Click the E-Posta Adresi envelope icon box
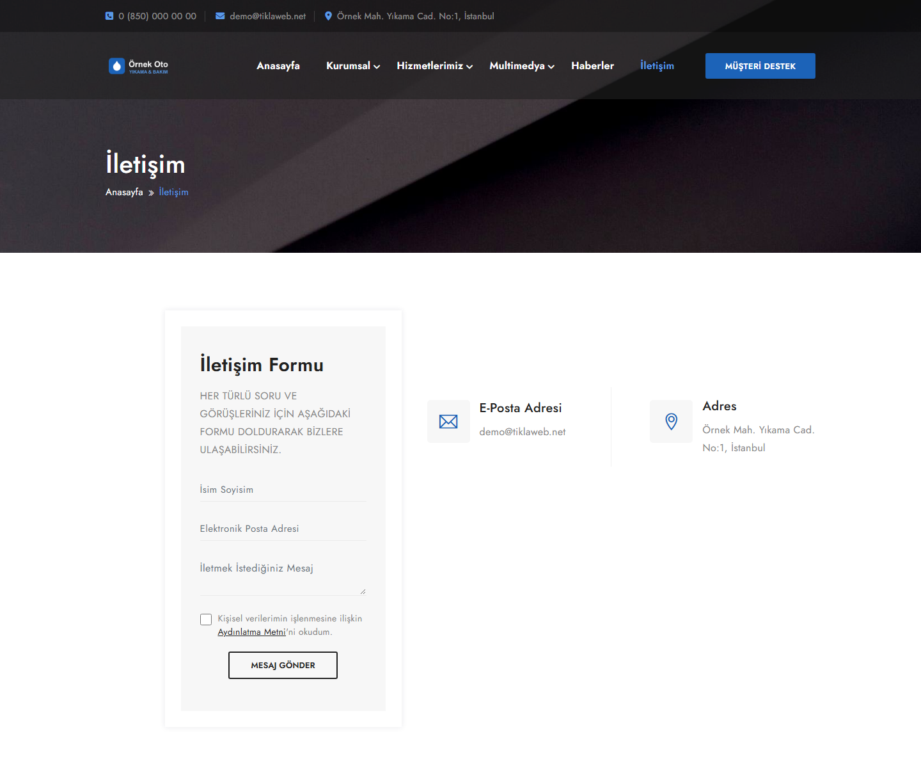Viewport: 921px width, 768px height. (x=448, y=421)
